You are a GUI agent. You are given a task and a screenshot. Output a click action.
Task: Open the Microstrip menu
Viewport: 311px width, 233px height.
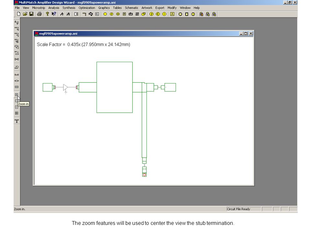point(39,8)
